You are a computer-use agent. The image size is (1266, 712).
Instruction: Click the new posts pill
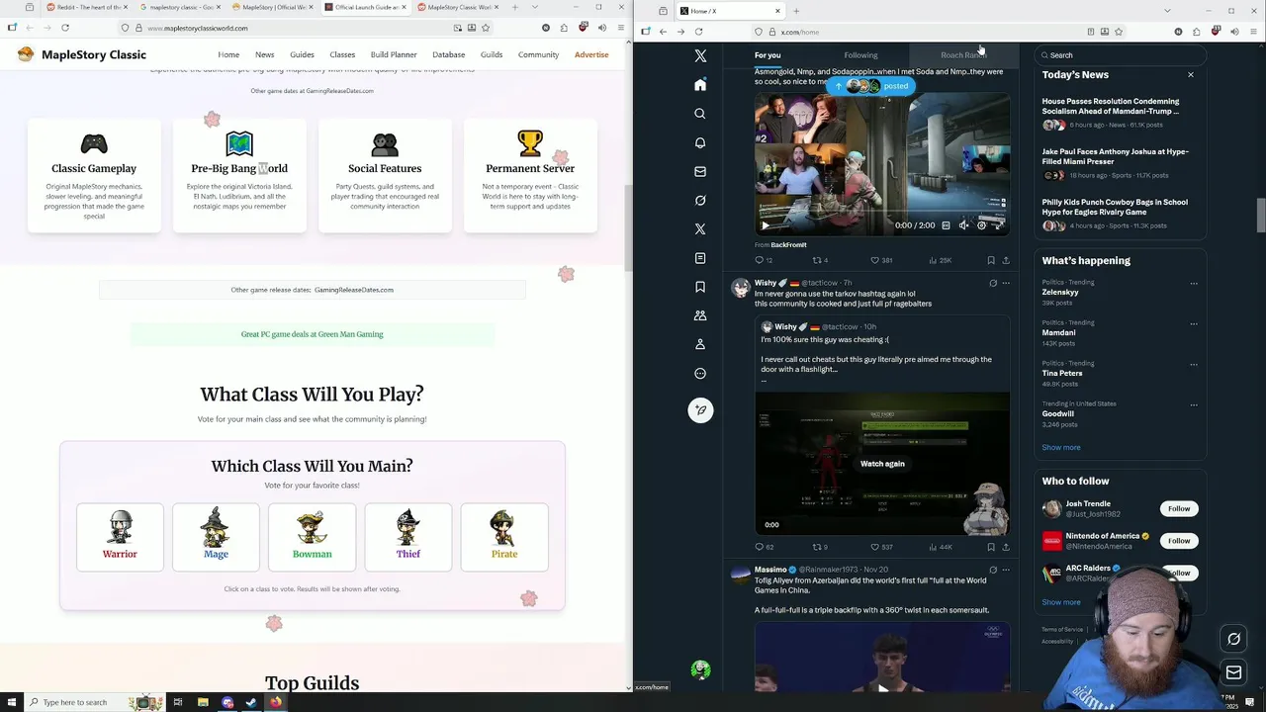pyautogui.click(x=871, y=86)
